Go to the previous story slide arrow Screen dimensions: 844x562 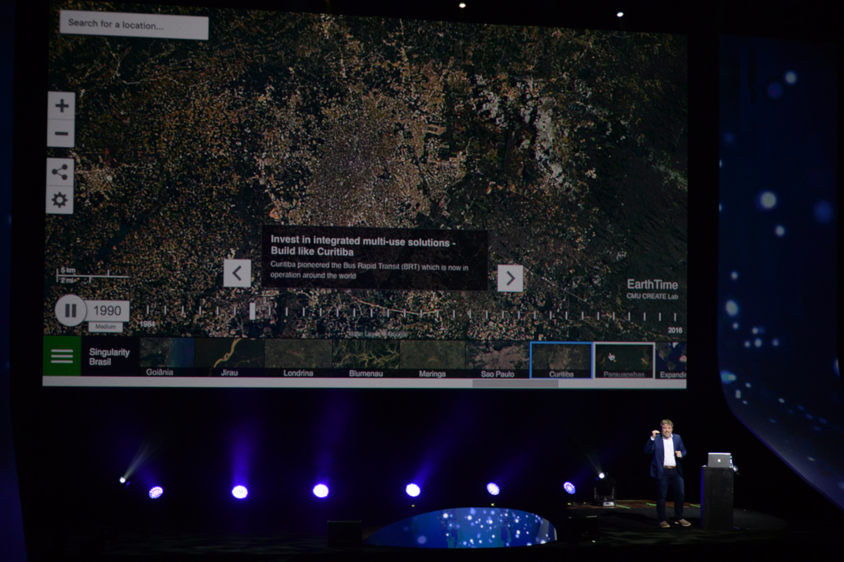coord(237,273)
